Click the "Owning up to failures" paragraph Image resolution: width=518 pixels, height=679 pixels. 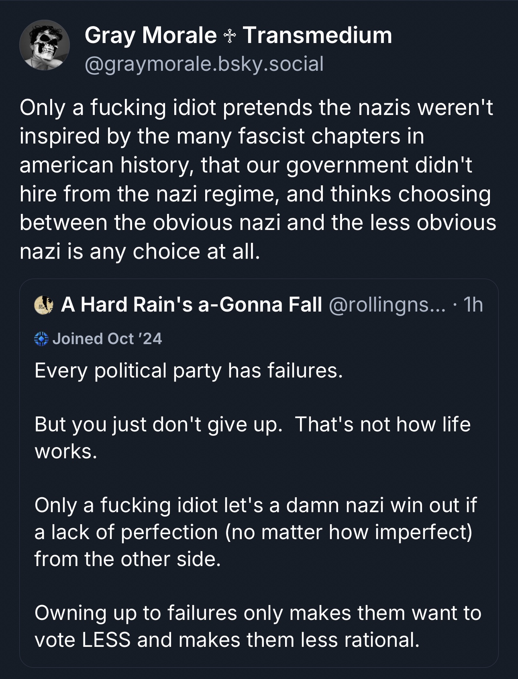click(x=257, y=626)
